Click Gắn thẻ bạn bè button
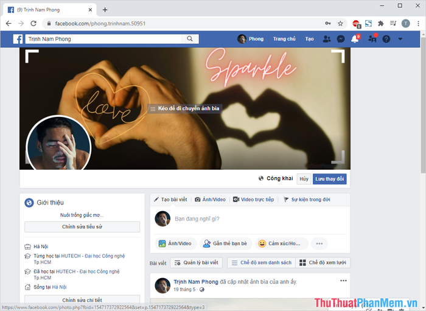The width and height of the screenshot is (426, 311). (x=226, y=243)
